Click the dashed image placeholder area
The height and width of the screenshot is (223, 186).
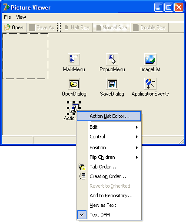coord(26,56)
